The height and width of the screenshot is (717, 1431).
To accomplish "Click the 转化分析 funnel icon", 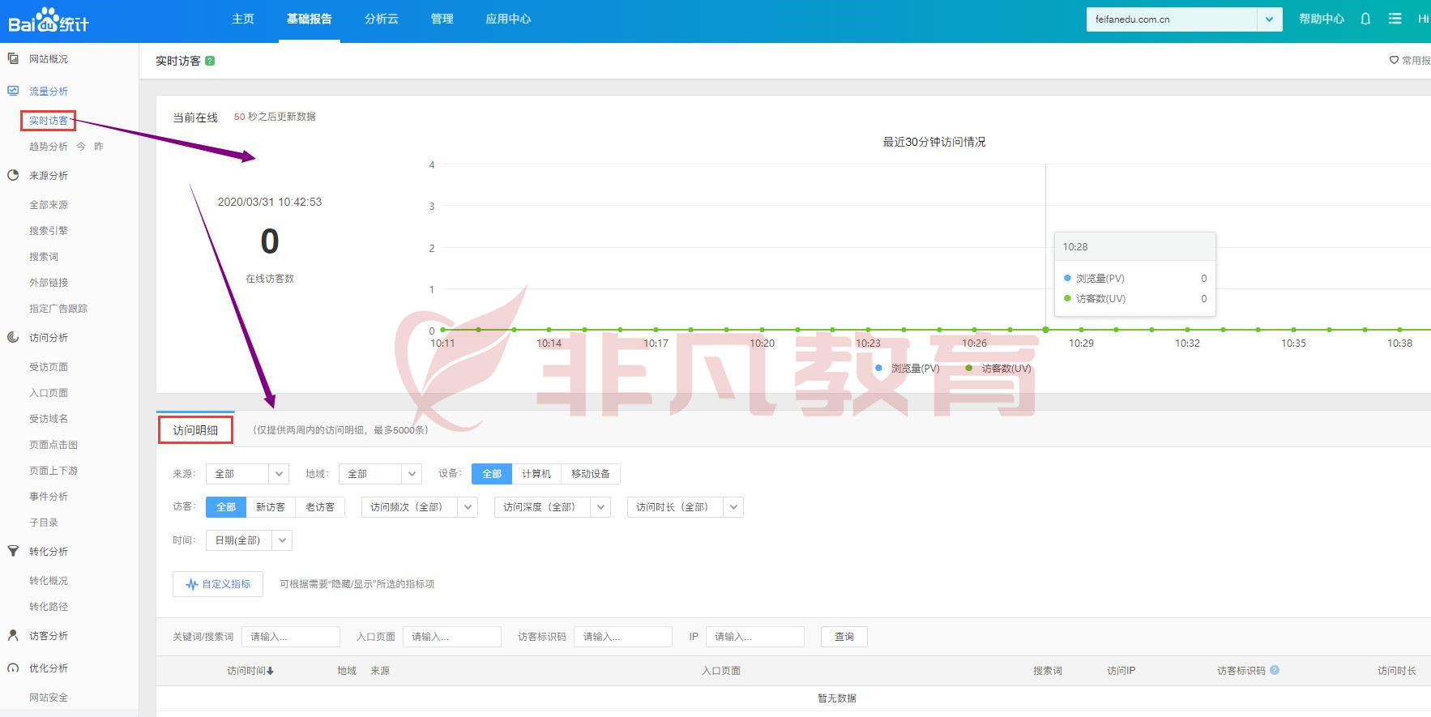I will tap(13, 551).
